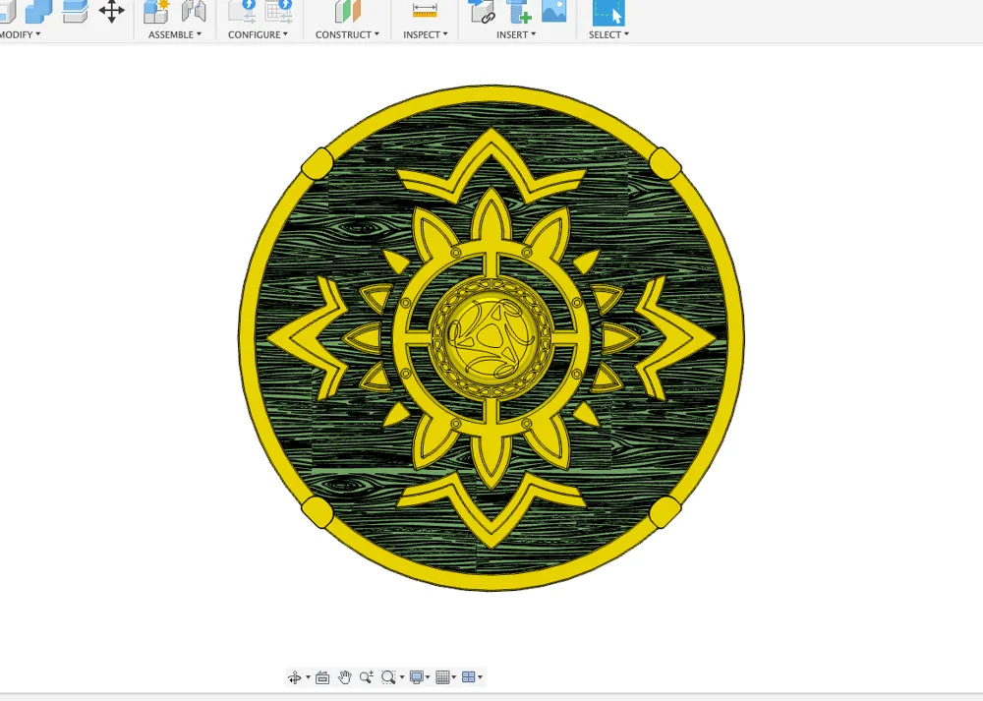This screenshot has height=701, width=983.
Task: Click the window selection icon above SELECT
Action: pos(607,12)
